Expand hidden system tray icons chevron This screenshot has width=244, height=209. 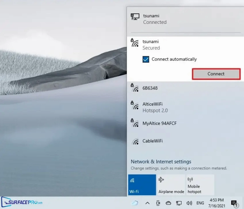pyautogui.click(x=147, y=203)
